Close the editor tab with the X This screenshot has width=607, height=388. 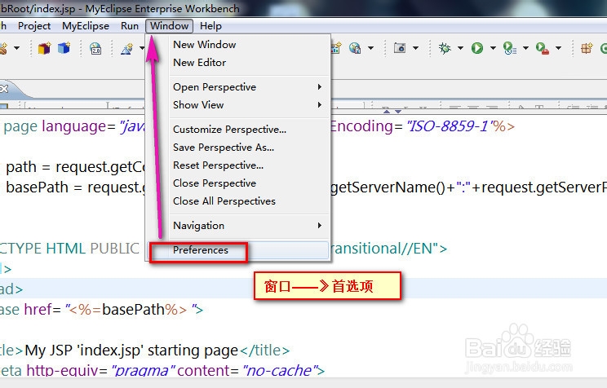tap(4, 89)
